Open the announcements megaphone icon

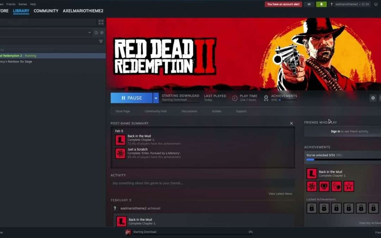tap(309, 4)
